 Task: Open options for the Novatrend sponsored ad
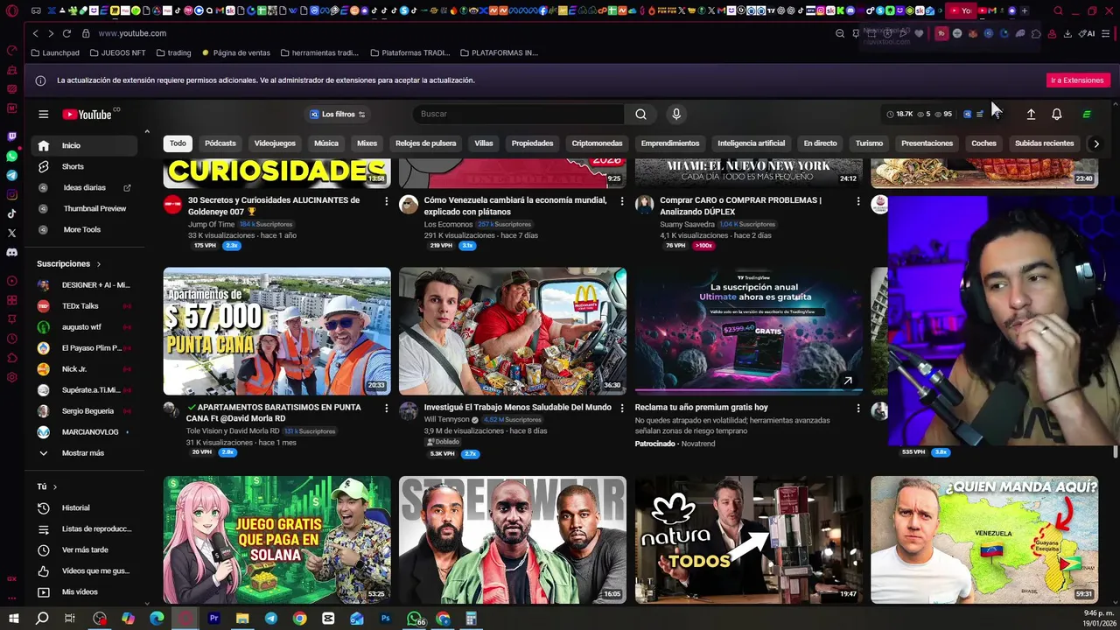[857, 409]
